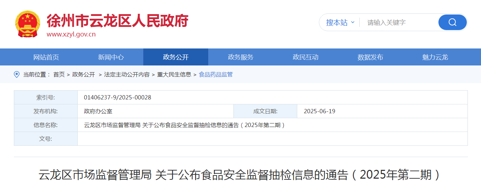
Task: Click the date value 2025-06-19
Action: (x=319, y=111)
